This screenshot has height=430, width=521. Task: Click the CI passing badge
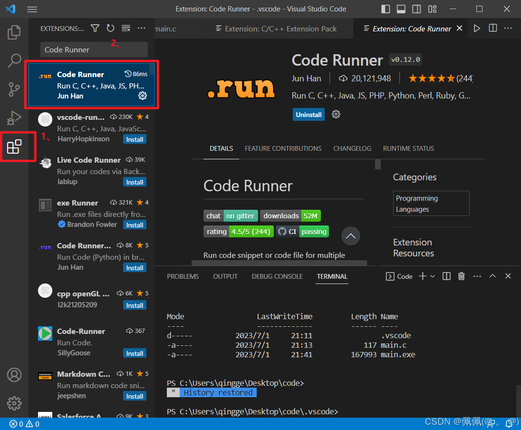[302, 232]
